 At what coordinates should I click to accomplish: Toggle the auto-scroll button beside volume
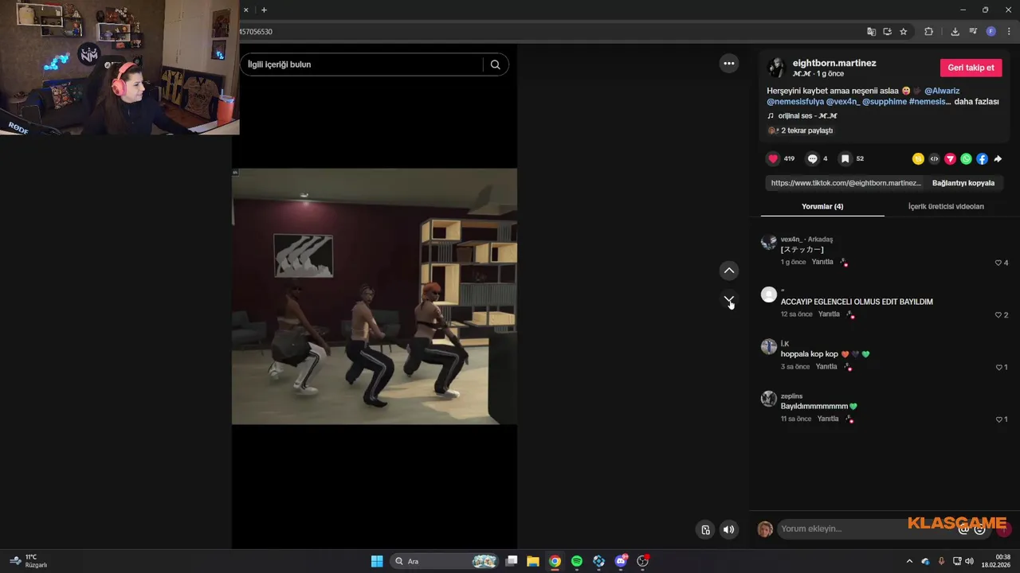pos(705,529)
